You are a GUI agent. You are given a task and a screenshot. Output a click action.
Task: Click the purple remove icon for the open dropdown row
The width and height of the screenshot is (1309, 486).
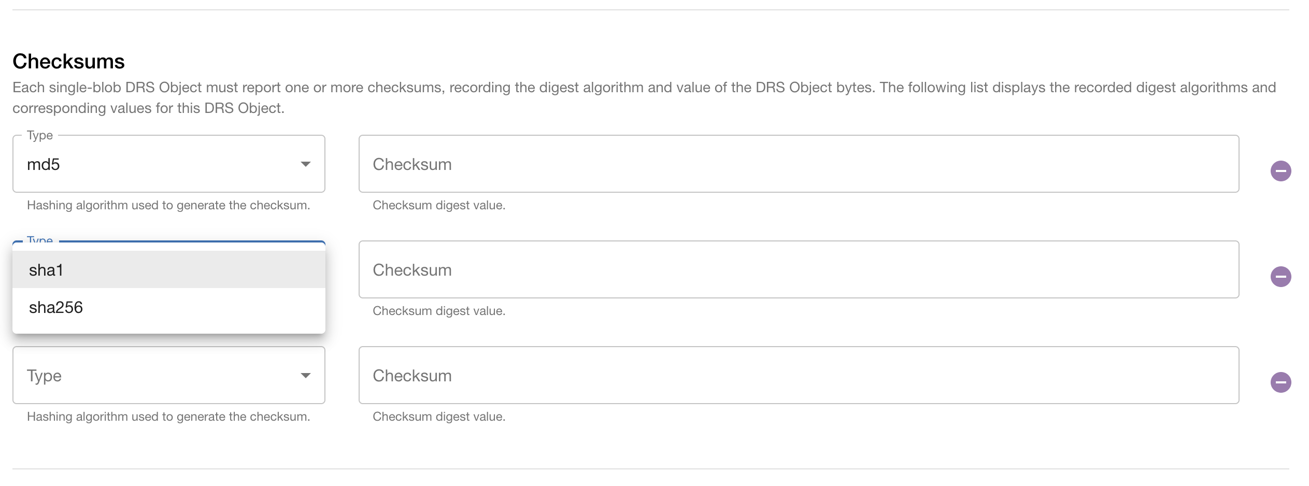coord(1282,276)
